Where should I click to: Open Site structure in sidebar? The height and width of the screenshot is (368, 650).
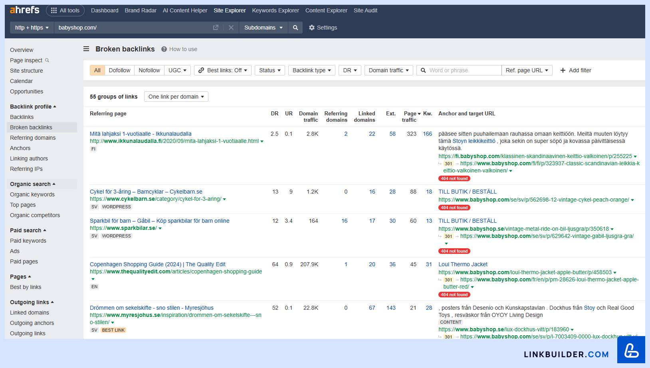[26, 71]
